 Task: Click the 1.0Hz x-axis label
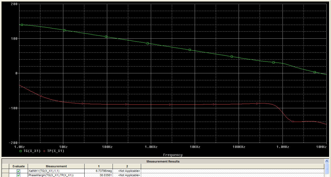[x=19, y=147]
